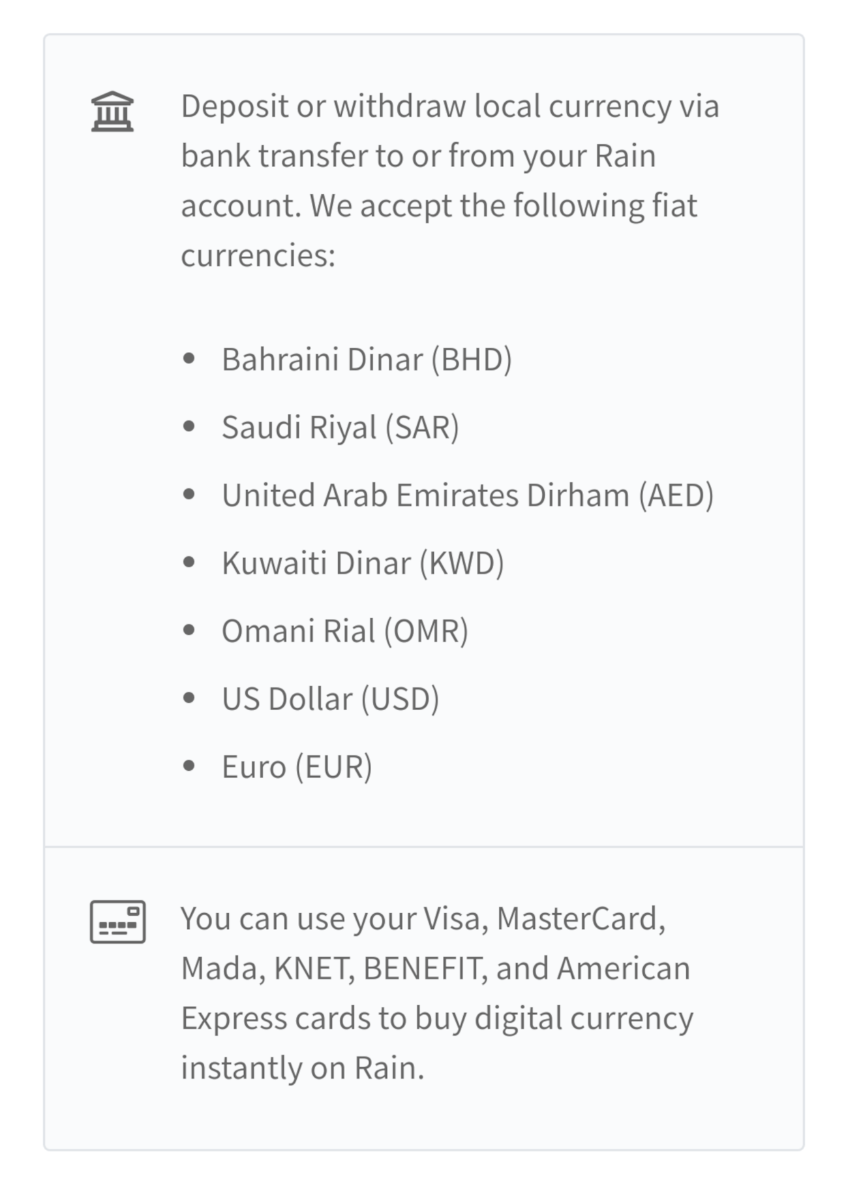Click bullet point beside Euro

pos(189,766)
